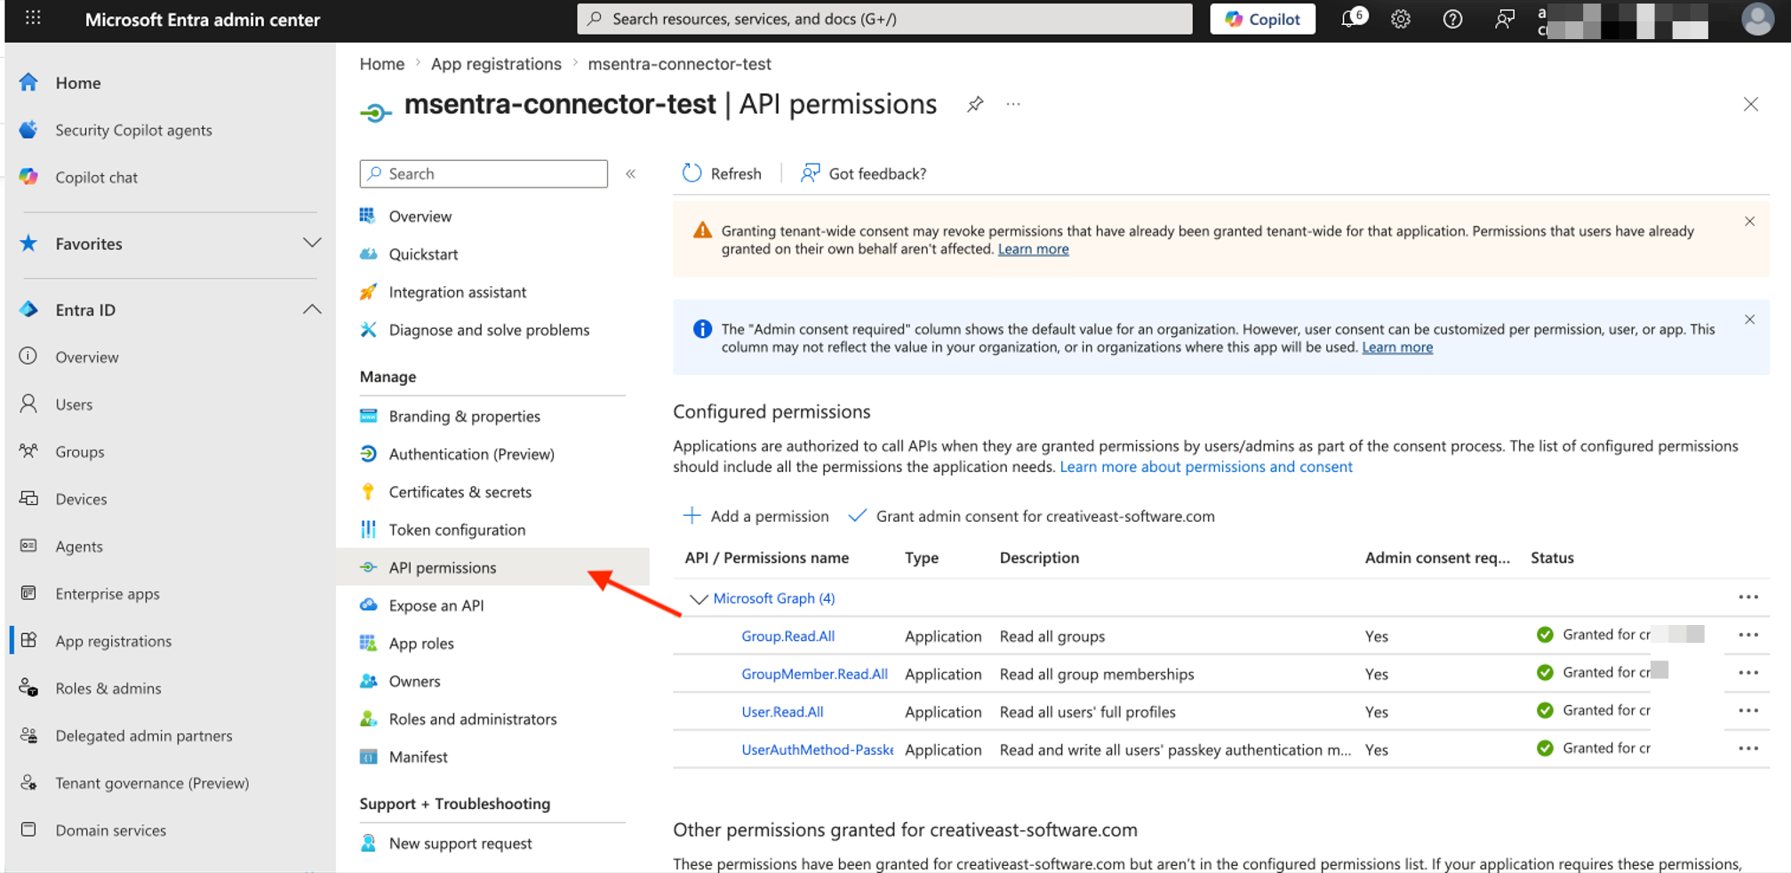Dismiss the Admin consent required info banner
The image size is (1791, 873).
point(1749,319)
